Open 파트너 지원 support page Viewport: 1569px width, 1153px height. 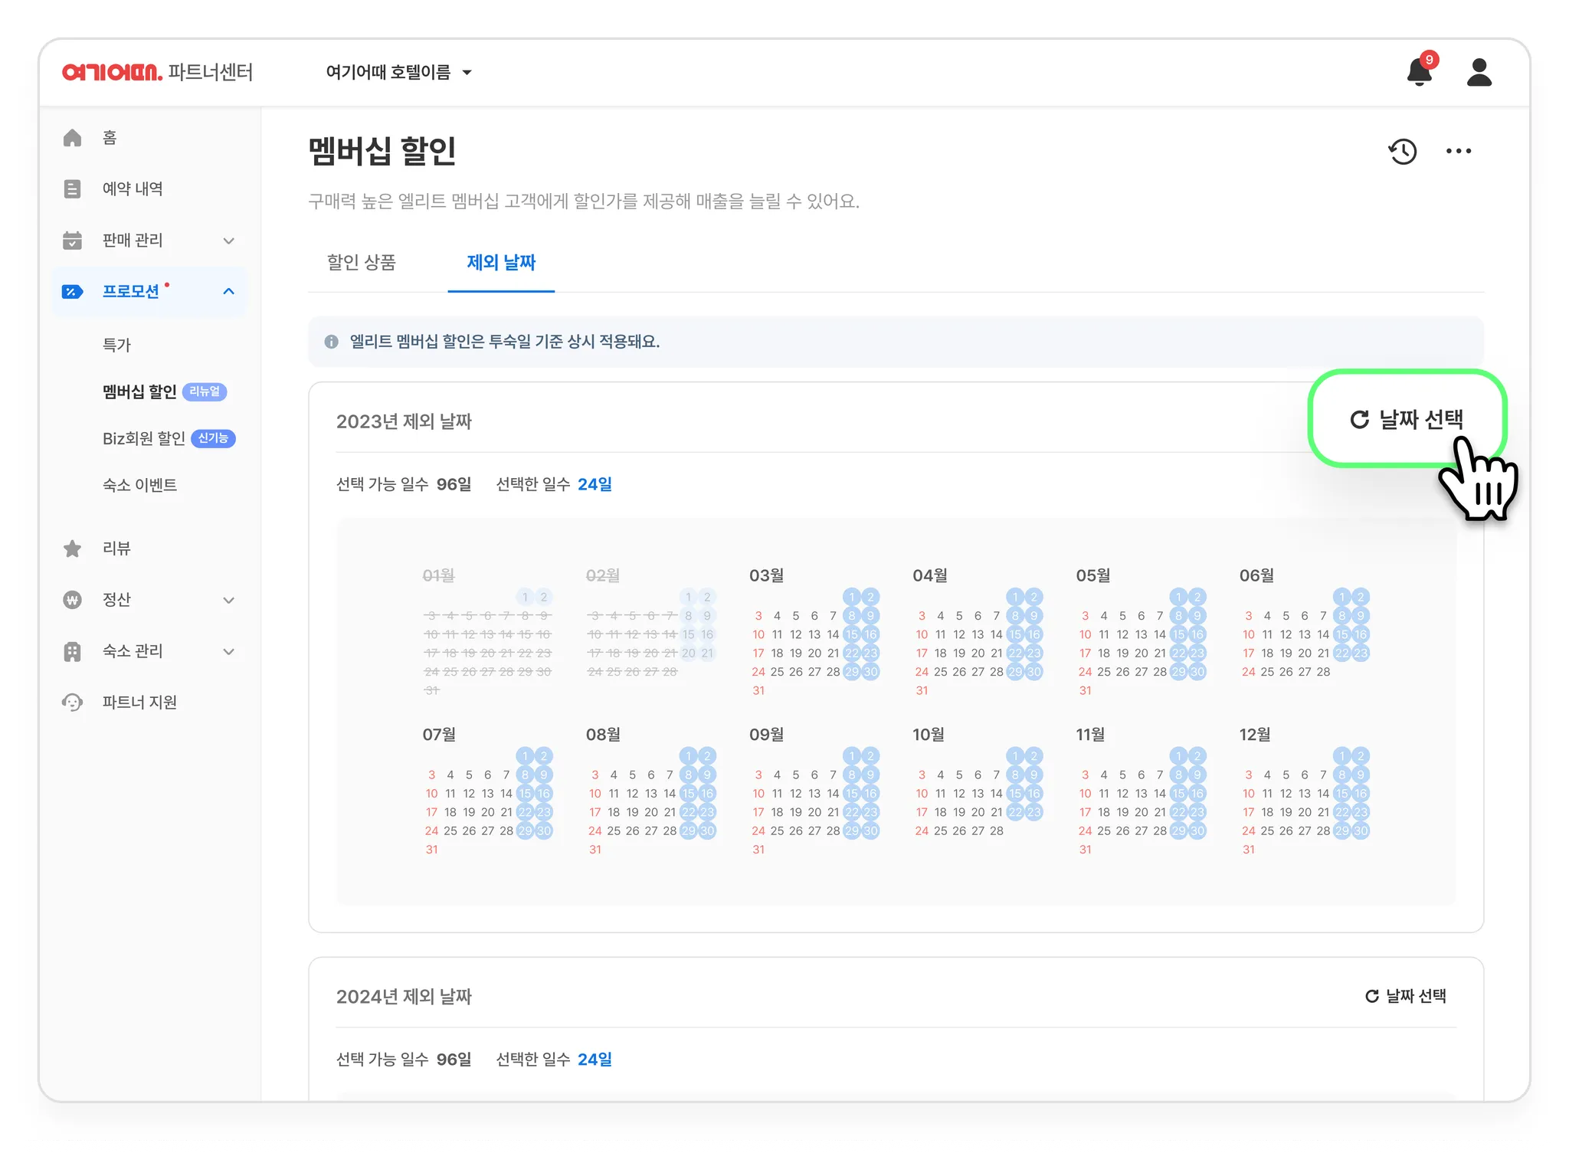click(x=139, y=703)
